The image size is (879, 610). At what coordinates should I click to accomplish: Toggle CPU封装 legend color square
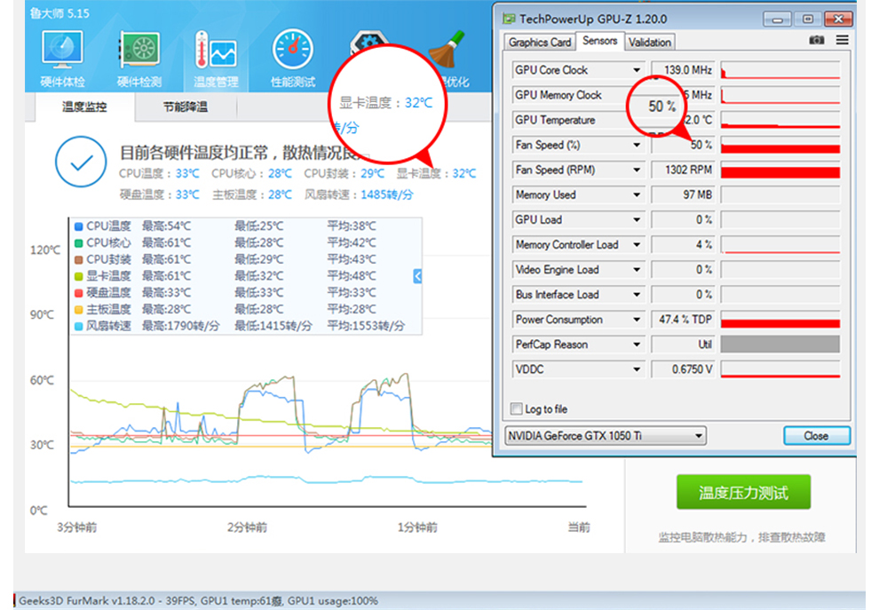[79, 259]
